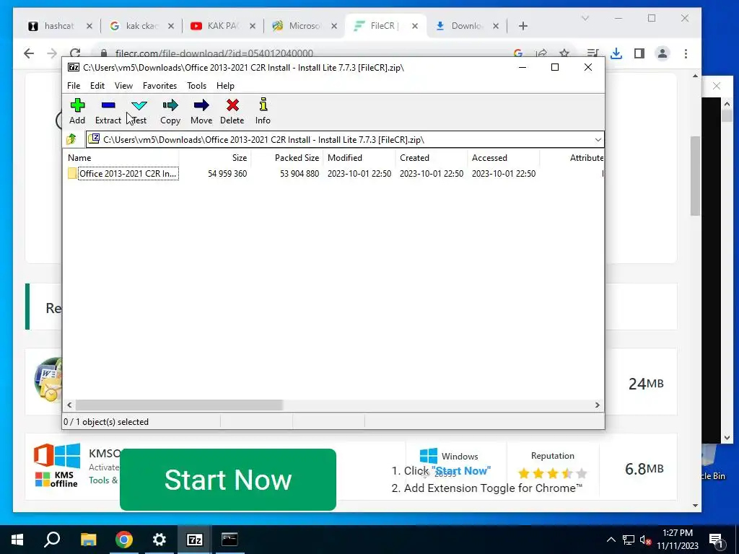The height and width of the screenshot is (554, 739).
Task: Toggle Chrome side panel icon
Action: pos(639,53)
